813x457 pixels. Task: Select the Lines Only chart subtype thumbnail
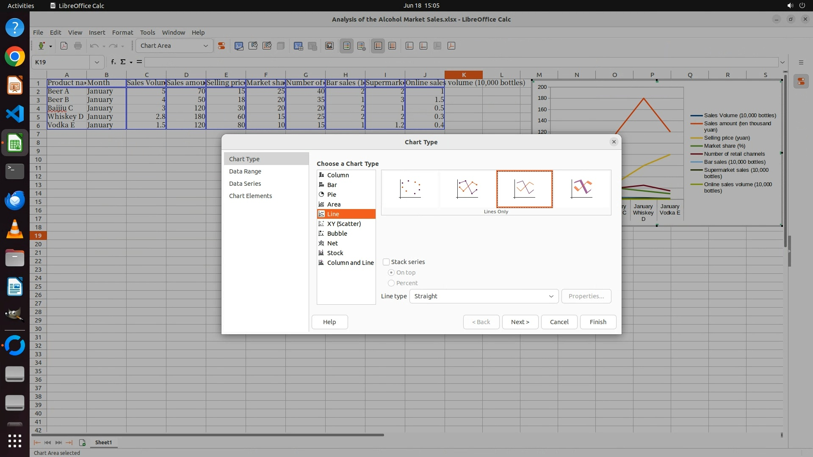tap(524, 189)
